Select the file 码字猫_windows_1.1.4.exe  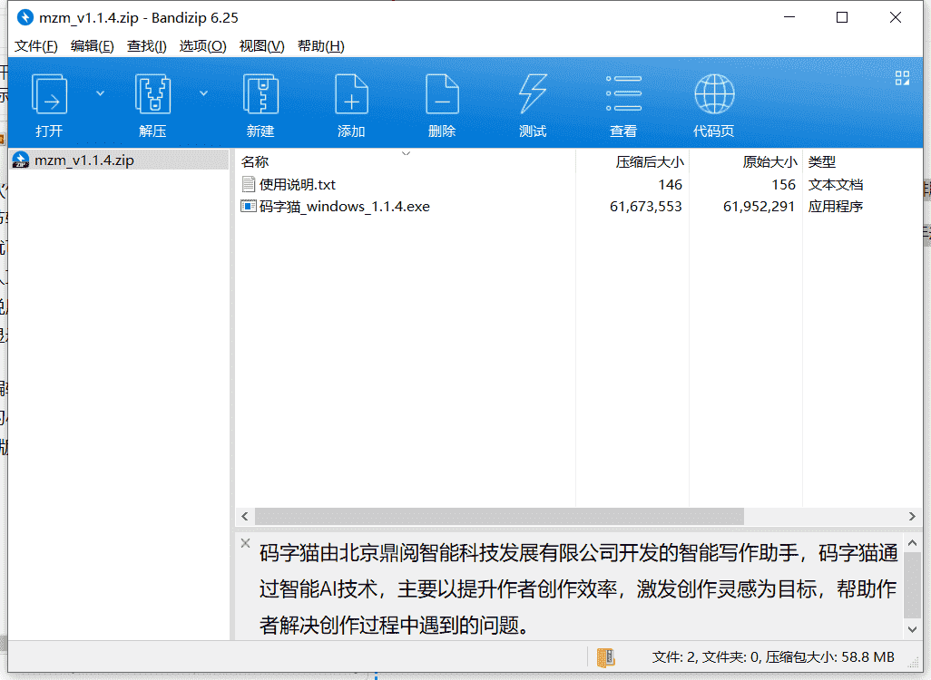tap(345, 207)
